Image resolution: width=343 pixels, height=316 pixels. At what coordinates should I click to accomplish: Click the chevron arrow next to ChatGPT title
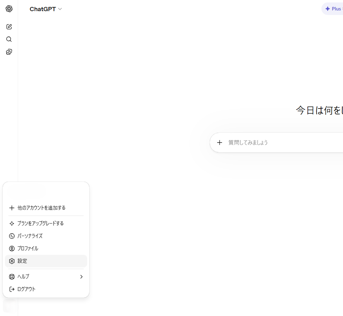(60, 9)
